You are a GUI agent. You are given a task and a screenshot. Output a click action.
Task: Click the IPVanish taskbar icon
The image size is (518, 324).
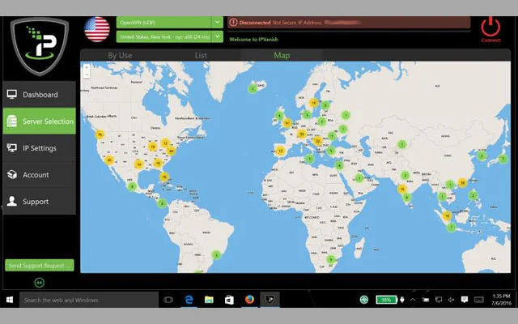point(270,300)
